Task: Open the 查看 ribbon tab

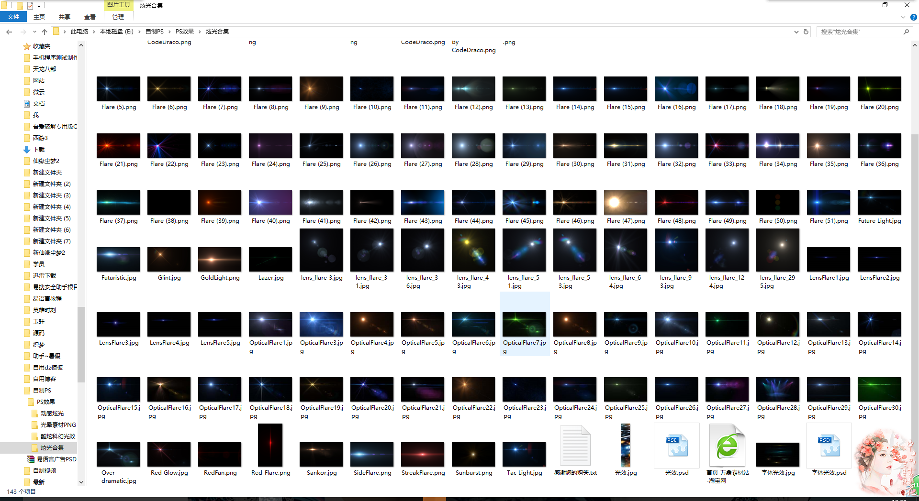Action: pyautogui.click(x=90, y=17)
